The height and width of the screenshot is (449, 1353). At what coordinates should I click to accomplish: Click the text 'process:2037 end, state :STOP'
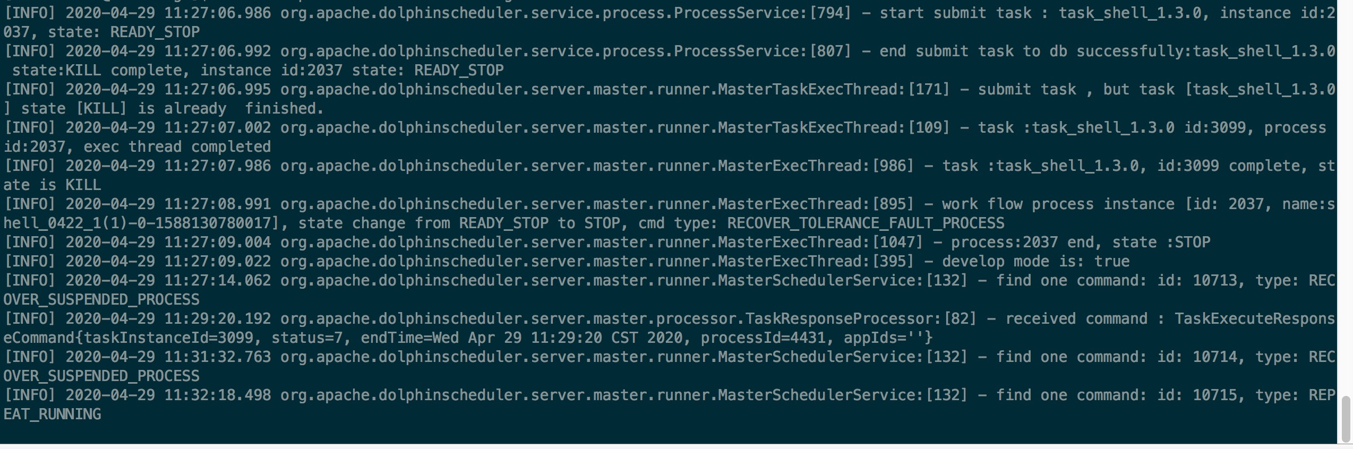point(1081,242)
